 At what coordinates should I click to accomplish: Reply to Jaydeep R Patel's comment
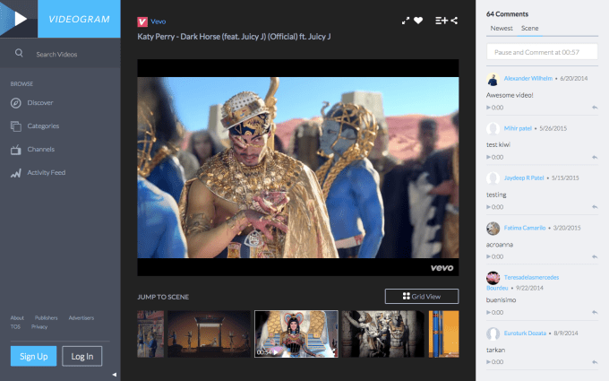pos(595,207)
